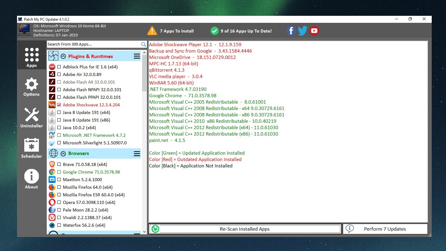
Task: Click the Microsoft .NET Framework icon
Action: coord(52,135)
